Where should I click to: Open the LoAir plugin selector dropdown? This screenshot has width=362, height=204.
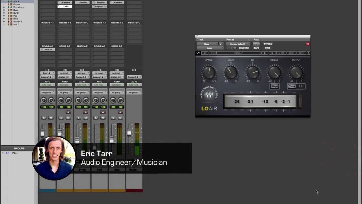[x=210, y=48]
